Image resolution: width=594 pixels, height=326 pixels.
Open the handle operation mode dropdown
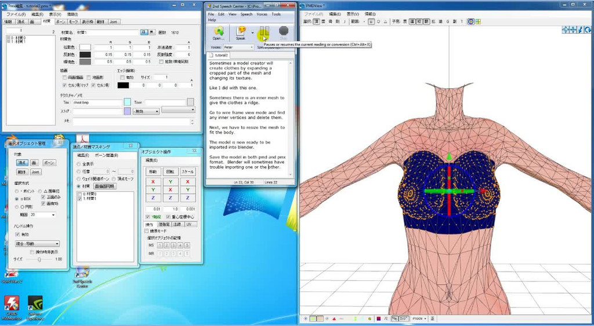click(37, 244)
